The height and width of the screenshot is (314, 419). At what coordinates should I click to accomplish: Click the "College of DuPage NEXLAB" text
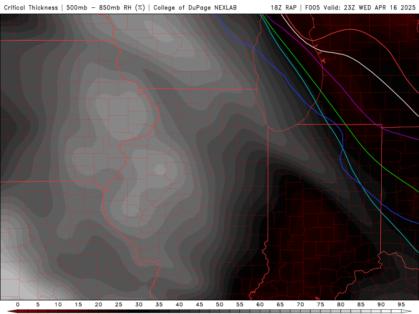pyautogui.click(x=195, y=8)
